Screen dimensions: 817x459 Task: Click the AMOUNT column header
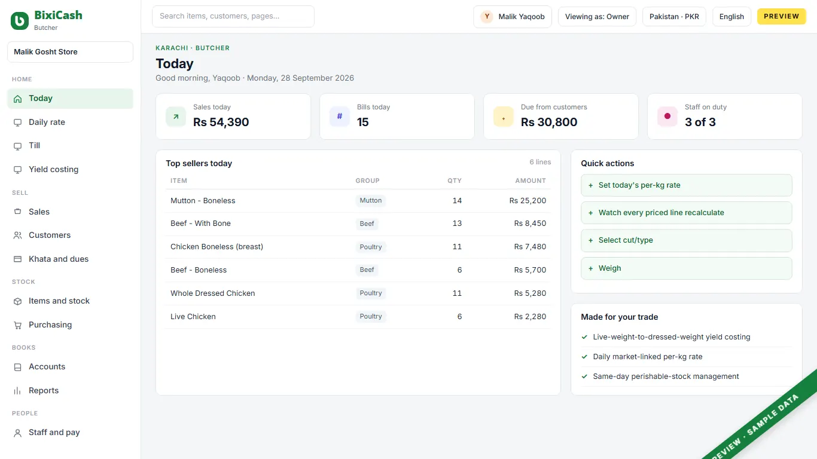531,180
